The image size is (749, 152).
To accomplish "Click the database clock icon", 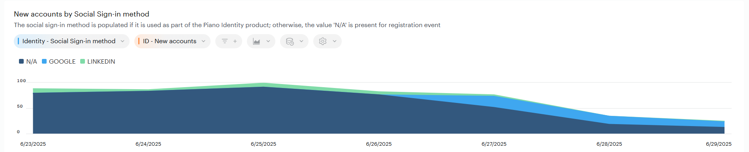I will pos(290,41).
